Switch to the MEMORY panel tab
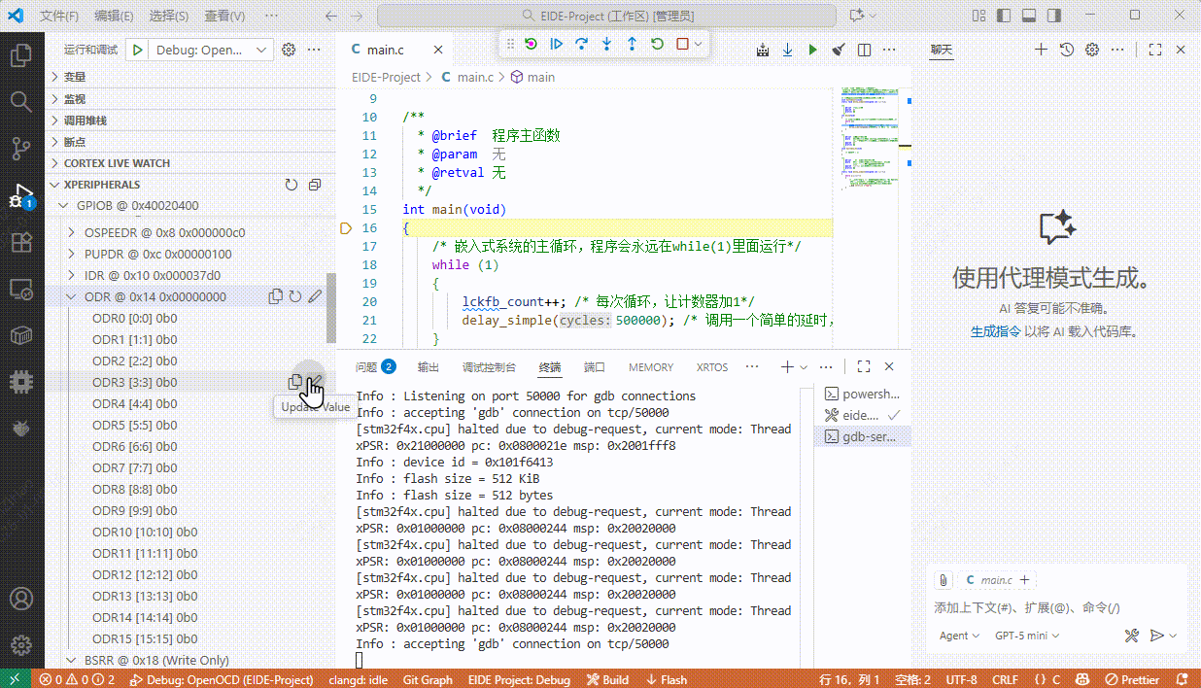This screenshot has height=688, width=1201. [650, 367]
